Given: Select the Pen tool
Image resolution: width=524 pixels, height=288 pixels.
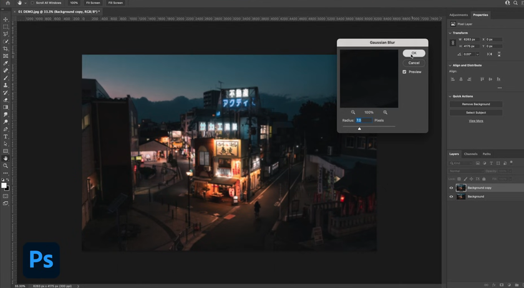Looking at the screenshot, I should (6, 129).
